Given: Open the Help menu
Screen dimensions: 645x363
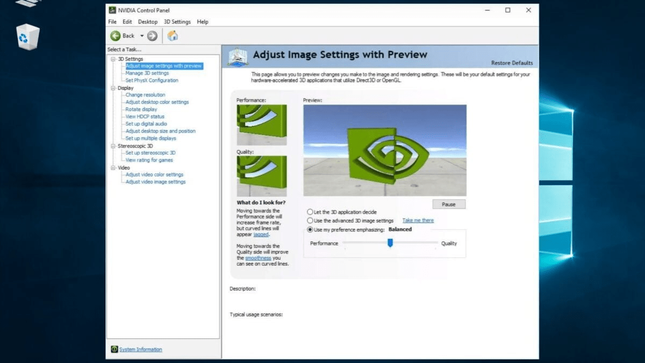Looking at the screenshot, I should (203, 22).
